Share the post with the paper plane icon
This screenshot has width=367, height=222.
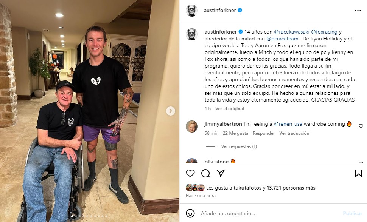pyautogui.click(x=221, y=173)
